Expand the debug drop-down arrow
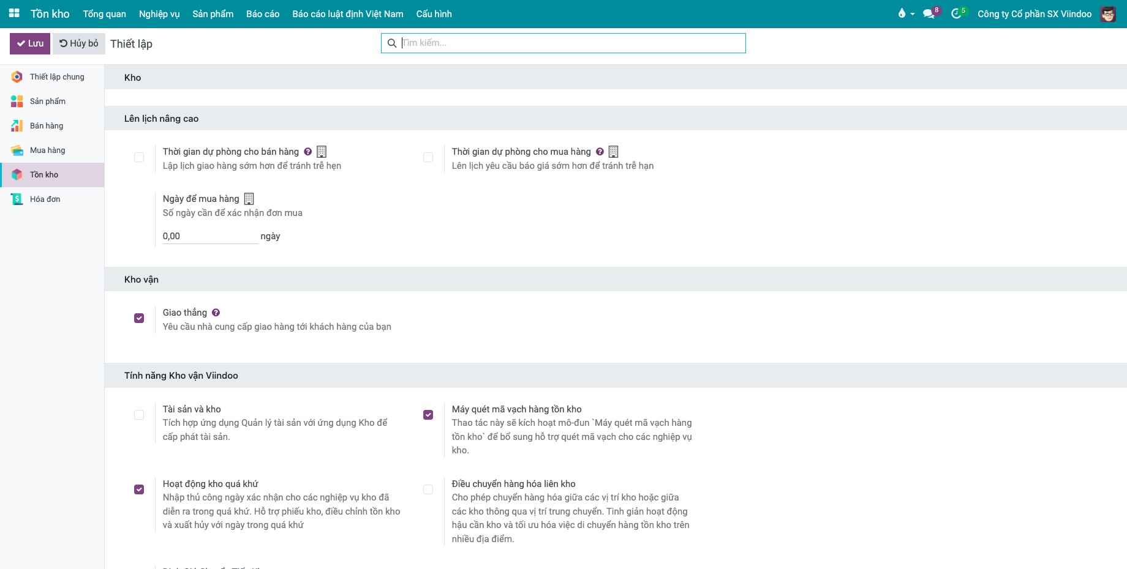The image size is (1127, 569). pyautogui.click(x=913, y=14)
